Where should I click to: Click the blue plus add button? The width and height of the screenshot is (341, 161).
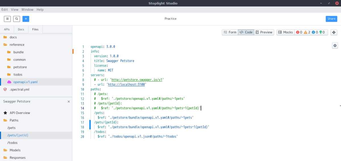click(26, 19)
